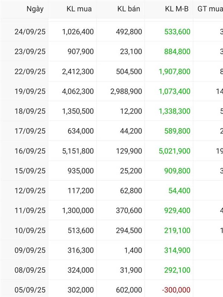Sort by the Ngày column header
This screenshot has height=297, width=223.
pos(35,9)
